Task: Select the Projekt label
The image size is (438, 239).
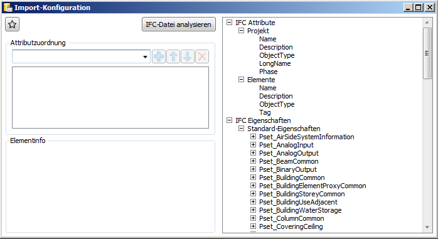Action: [x=258, y=31]
